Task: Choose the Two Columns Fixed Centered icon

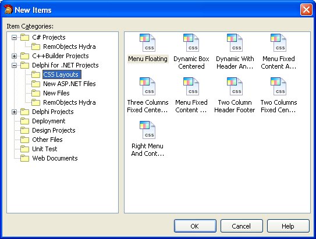Action: click(278, 87)
